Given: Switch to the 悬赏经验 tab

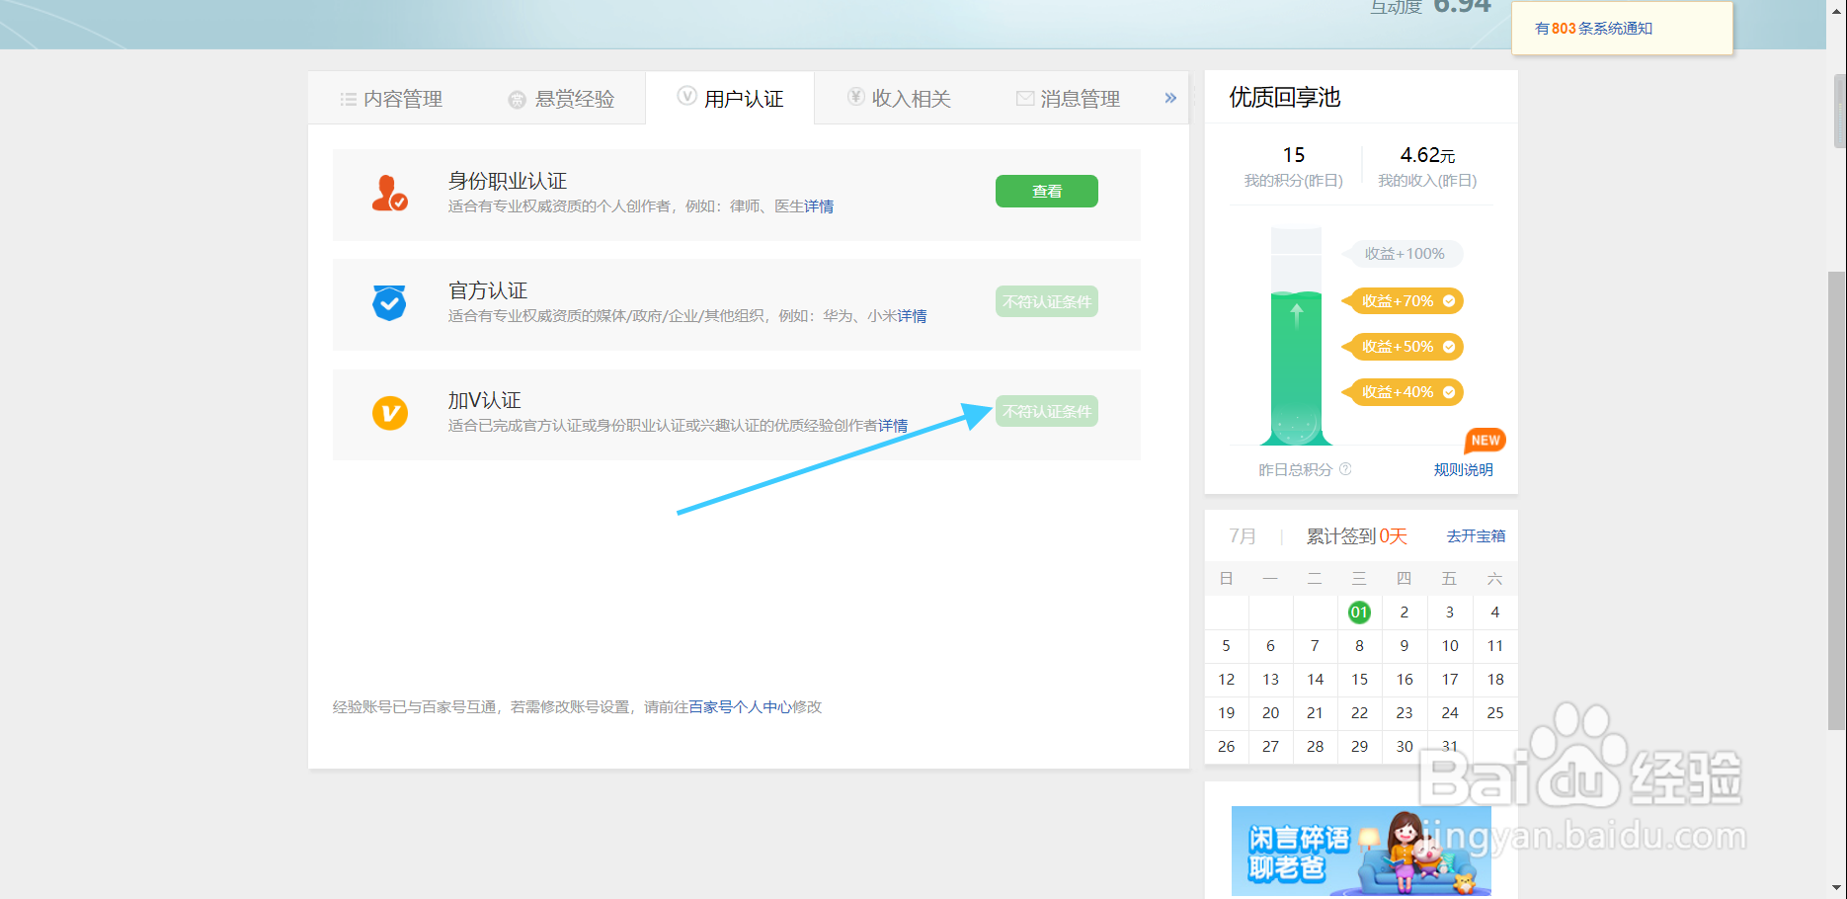Looking at the screenshot, I should point(561,98).
